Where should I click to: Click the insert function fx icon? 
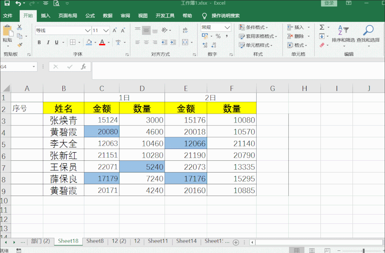[x=83, y=67]
